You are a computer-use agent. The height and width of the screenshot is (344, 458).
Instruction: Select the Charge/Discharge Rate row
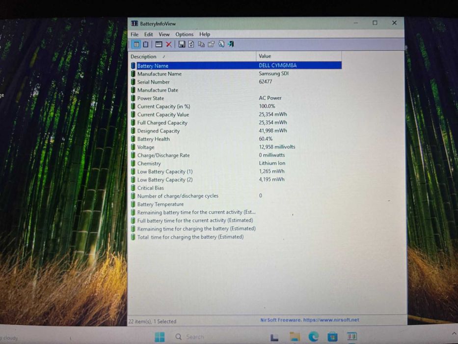236,155
